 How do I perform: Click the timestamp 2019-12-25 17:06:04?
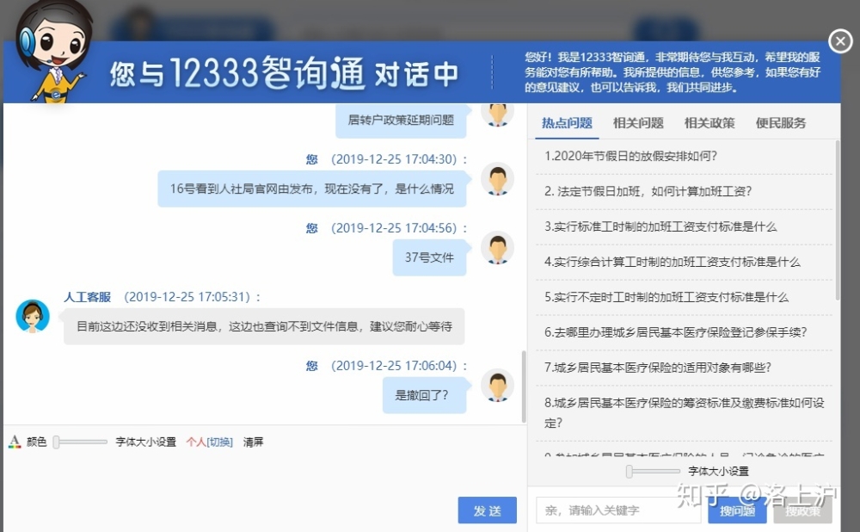[x=395, y=366]
